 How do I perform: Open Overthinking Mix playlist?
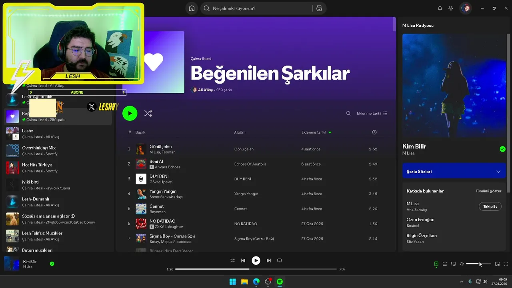coord(58,151)
